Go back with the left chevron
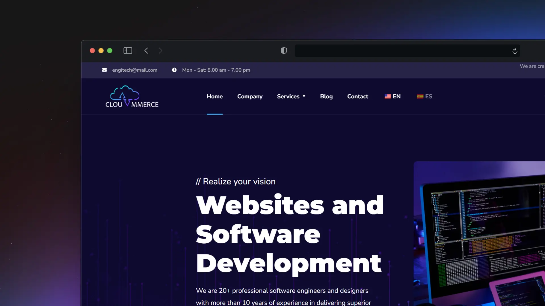This screenshot has width=545, height=306. (146, 51)
